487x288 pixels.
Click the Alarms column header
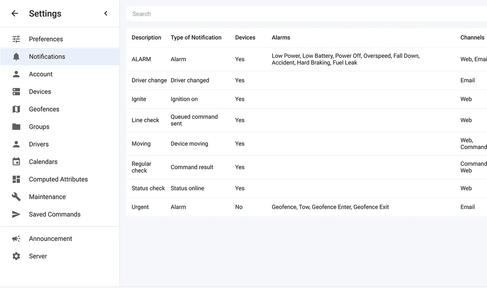tap(281, 37)
